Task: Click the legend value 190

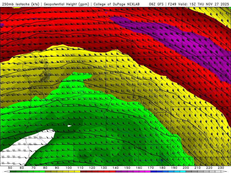Action: [x=174, y=168]
